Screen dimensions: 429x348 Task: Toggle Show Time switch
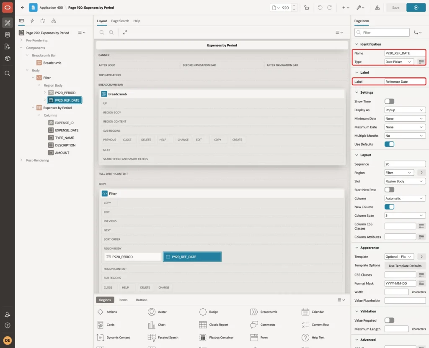[x=389, y=101]
